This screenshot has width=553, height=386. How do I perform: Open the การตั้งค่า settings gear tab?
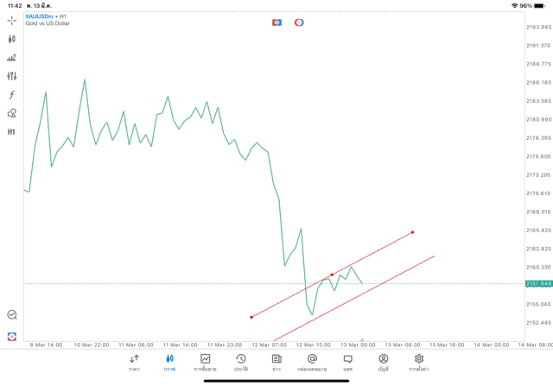(418, 363)
